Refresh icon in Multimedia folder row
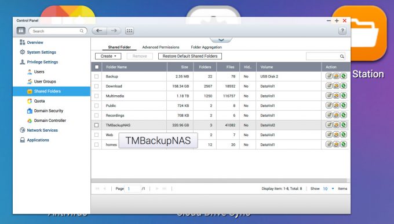 pyautogui.click(x=344, y=96)
